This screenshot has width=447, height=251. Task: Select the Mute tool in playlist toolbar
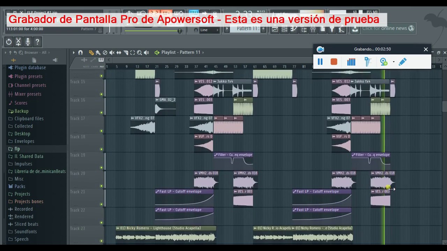click(112, 53)
